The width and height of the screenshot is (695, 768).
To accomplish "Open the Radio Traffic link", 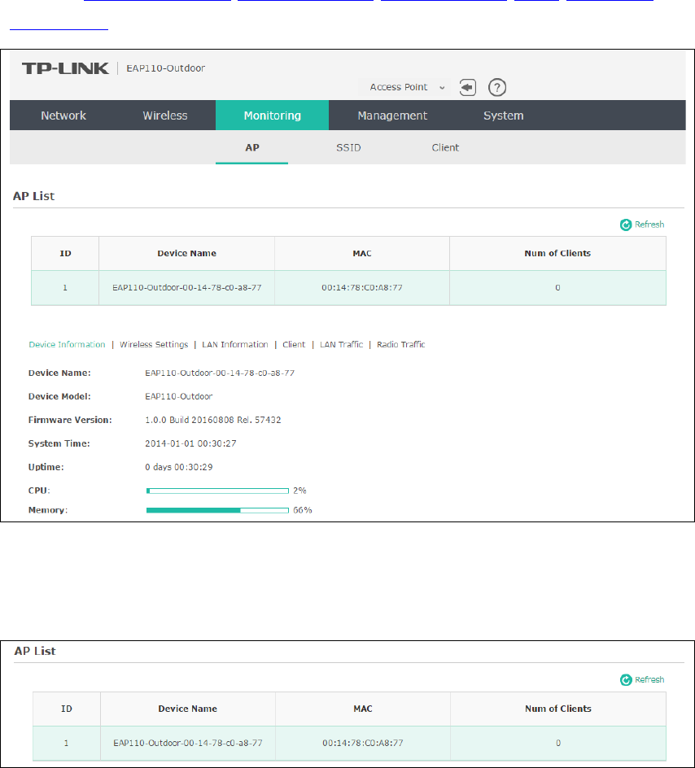I will [x=401, y=344].
